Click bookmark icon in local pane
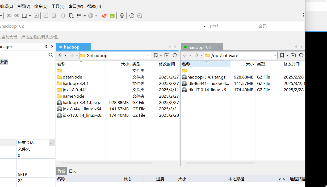Viewport: 327px width, 187px height. pyautogui.click(x=156, y=55)
